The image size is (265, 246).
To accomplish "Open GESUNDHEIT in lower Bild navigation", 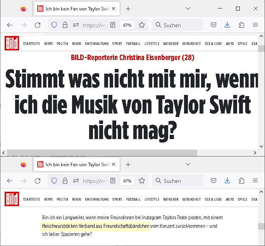I will click(x=191, y=200).
